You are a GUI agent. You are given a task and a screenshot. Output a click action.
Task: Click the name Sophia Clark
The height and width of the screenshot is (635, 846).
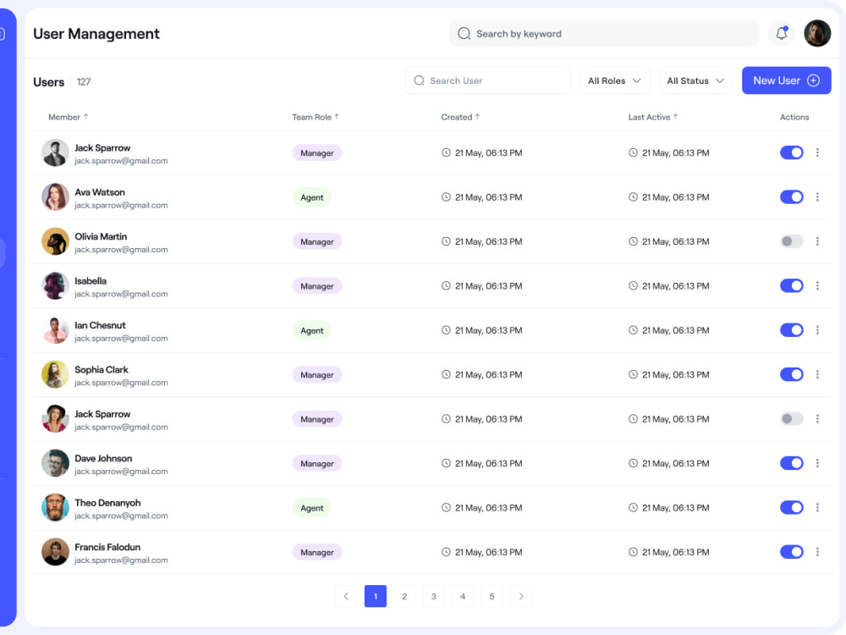point(102,370)
